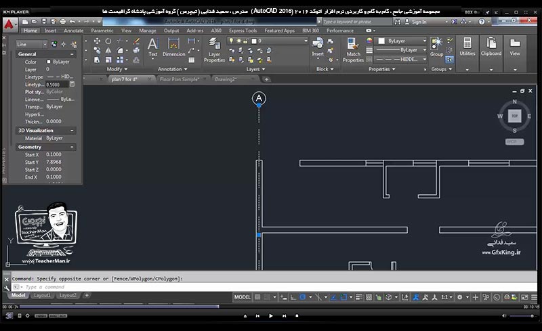Screen dimensions: 542x331
Task: Click the Plot printer icon in quick access toolbar
Action: [62, 22]
